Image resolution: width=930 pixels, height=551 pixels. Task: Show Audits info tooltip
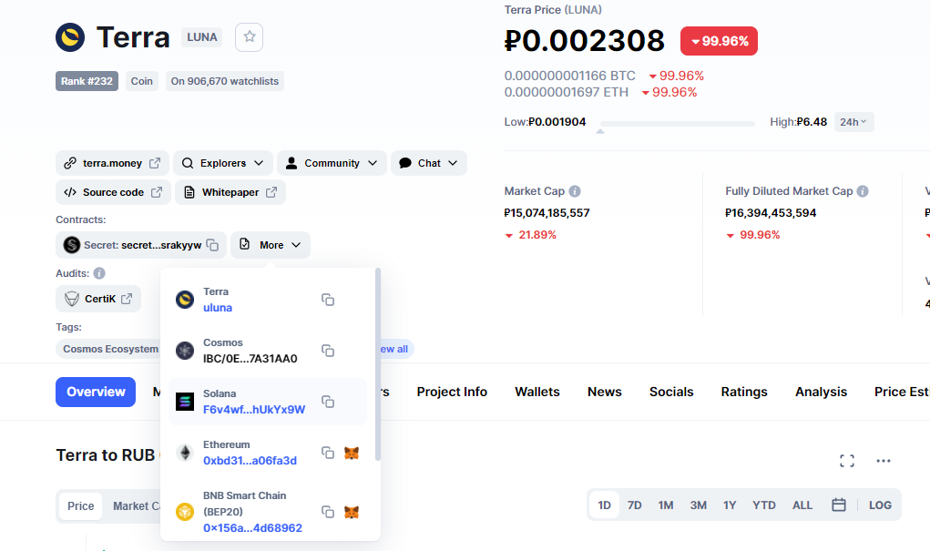point(99,273)
